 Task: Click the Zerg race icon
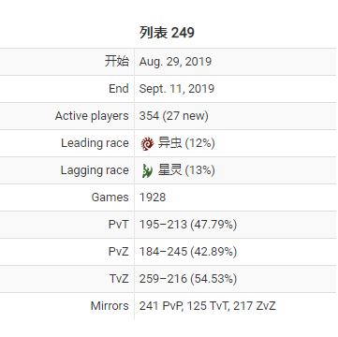tap(147, 143)
